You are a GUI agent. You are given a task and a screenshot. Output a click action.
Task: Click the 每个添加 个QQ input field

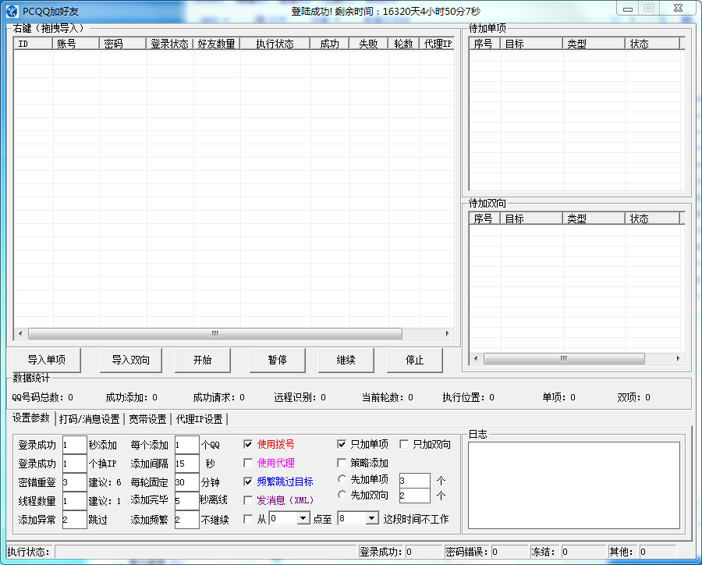(x=186, y=445)
